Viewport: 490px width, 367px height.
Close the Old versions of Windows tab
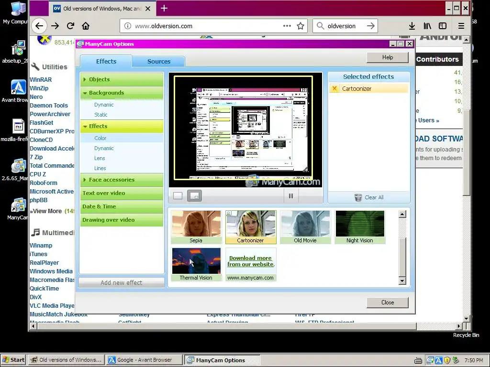tap(148, 9)
